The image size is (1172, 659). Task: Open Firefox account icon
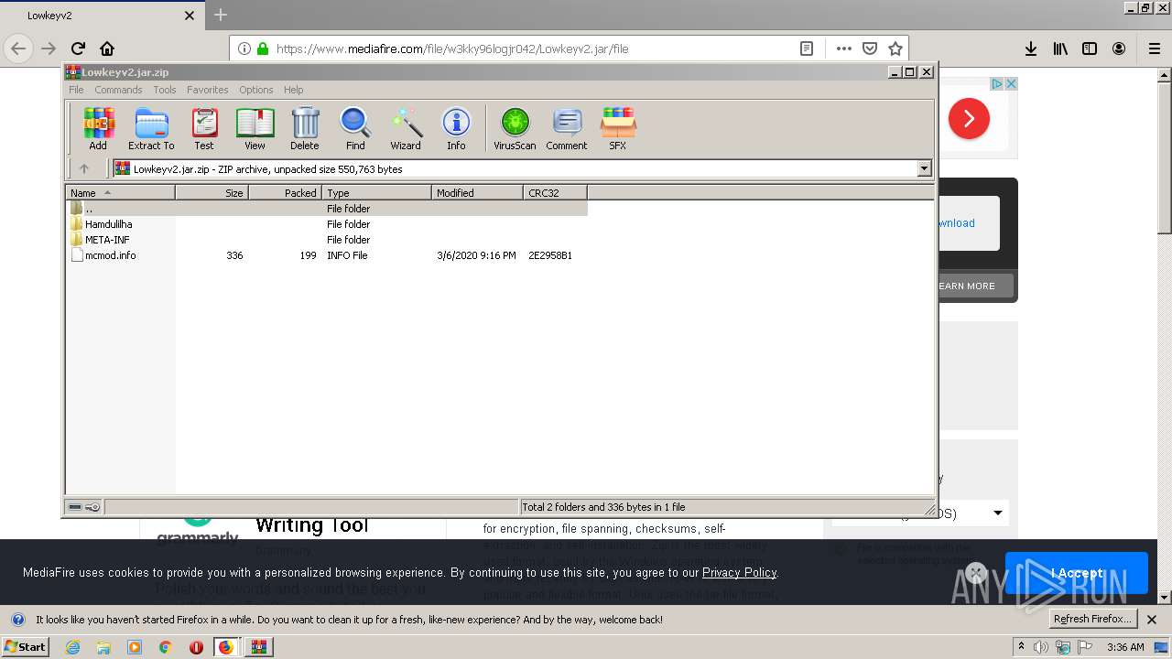coord(1119,49)
